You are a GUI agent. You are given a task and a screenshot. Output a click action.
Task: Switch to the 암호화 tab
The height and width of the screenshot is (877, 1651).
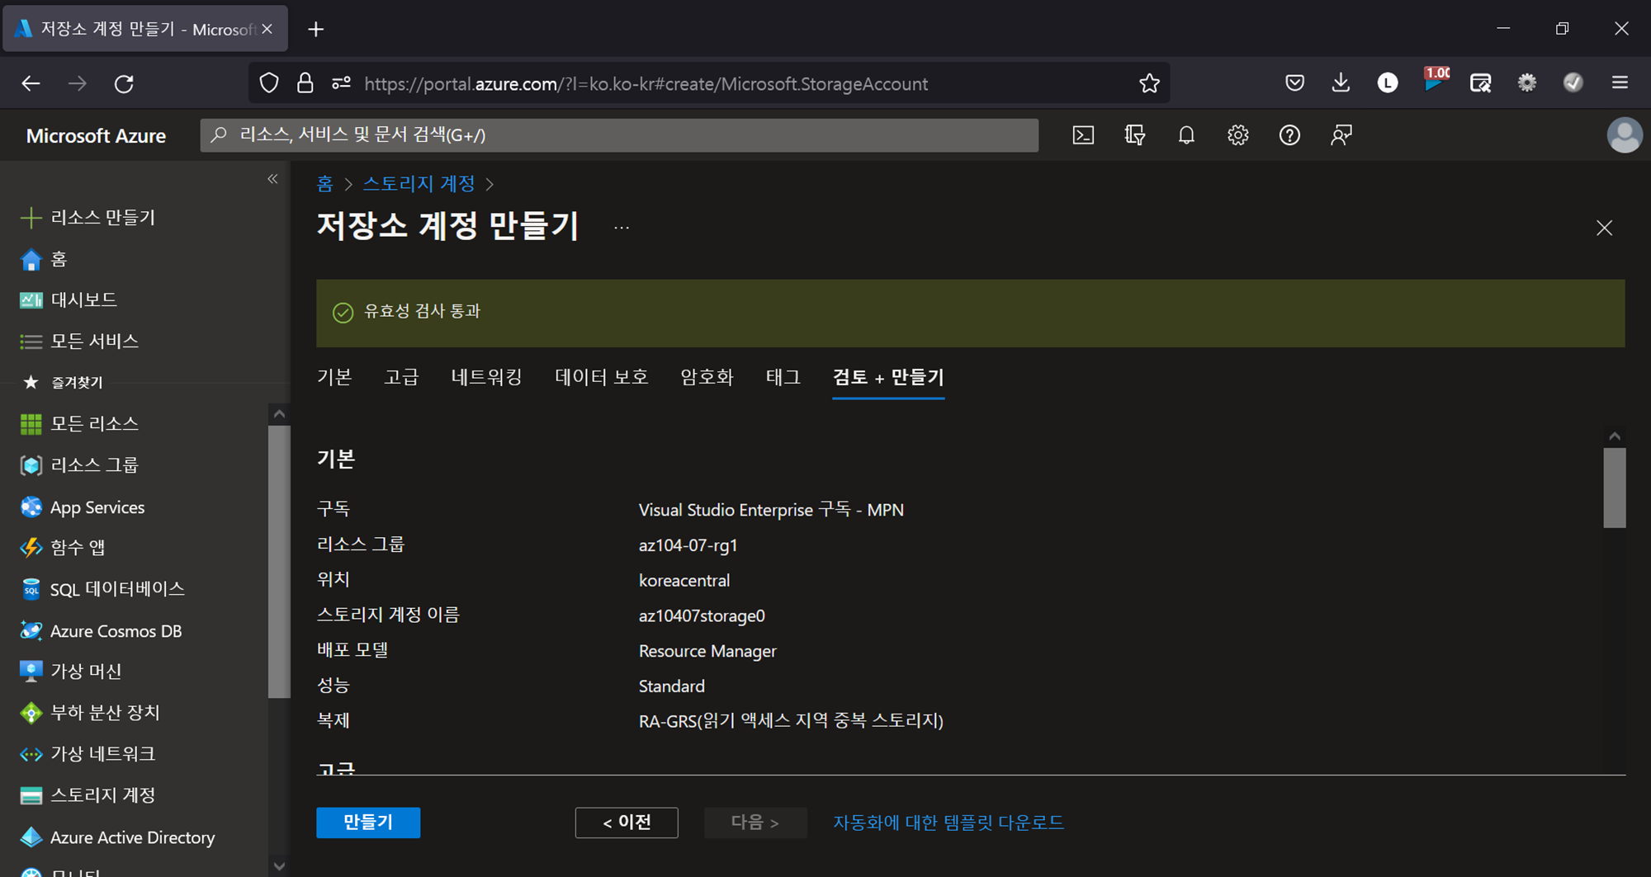click(707, 377)
